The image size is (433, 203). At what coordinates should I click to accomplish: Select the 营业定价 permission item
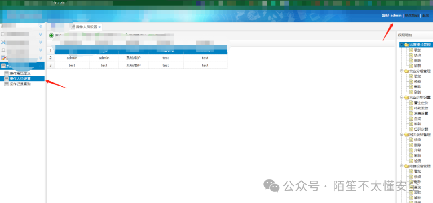click(x=421, y=103)
